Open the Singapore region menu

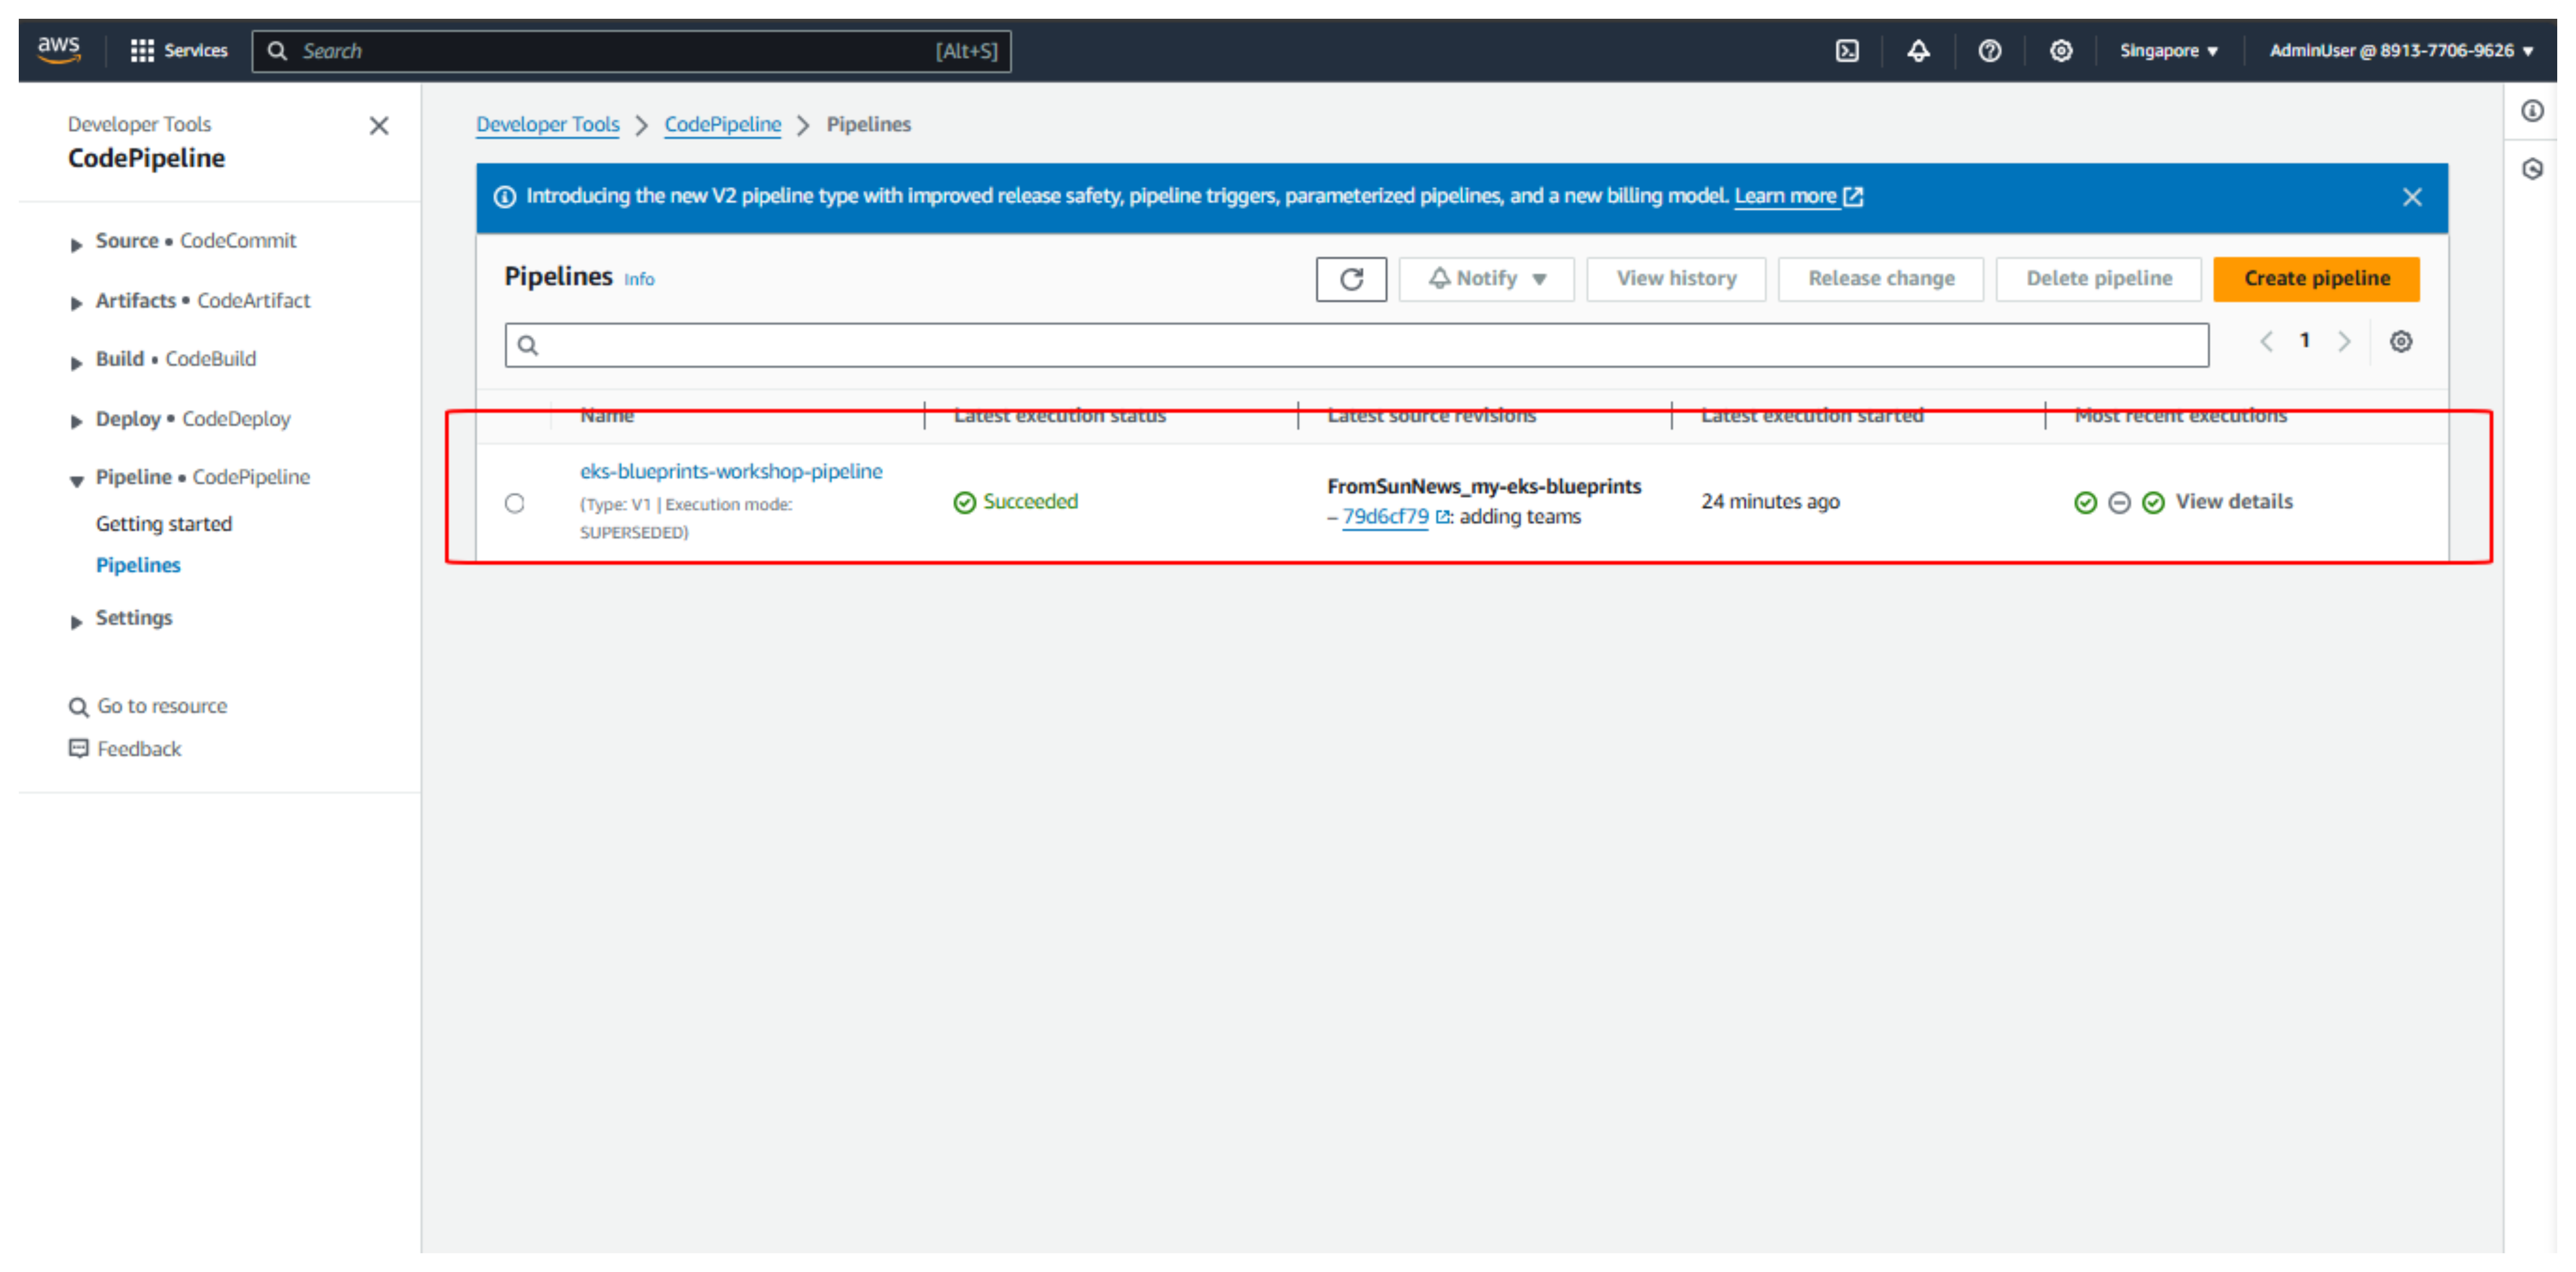click(x=2168, y=50)
